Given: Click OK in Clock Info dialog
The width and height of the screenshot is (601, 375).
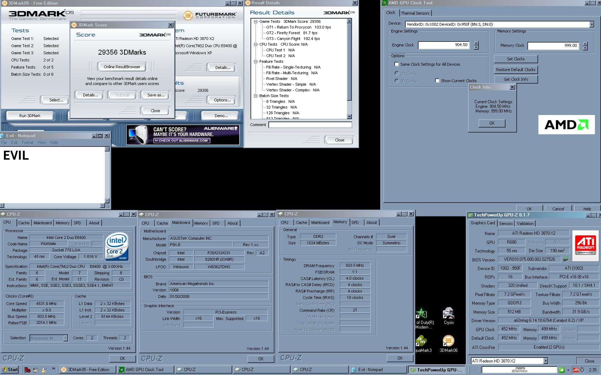Looking at the screenshot, I should (x=492, y=123).
